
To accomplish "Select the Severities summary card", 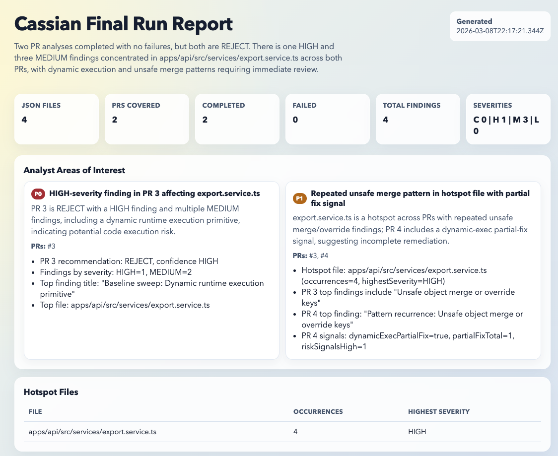I will (x=508, y=119).
